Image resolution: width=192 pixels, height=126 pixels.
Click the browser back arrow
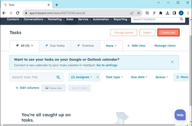coord(4,13)
